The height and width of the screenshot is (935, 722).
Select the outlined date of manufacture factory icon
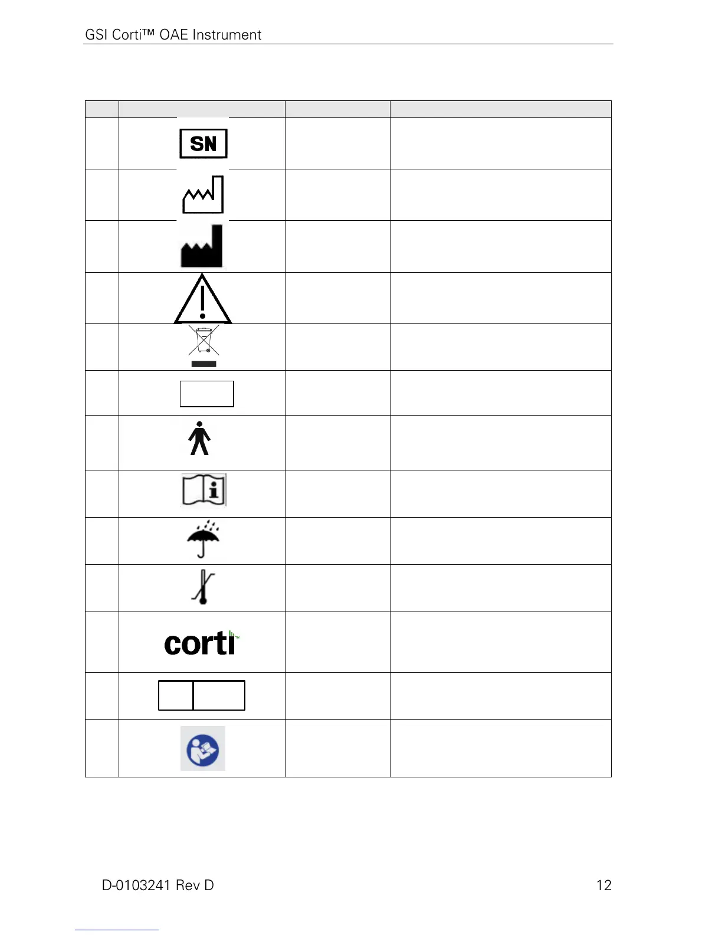point(203,194)
